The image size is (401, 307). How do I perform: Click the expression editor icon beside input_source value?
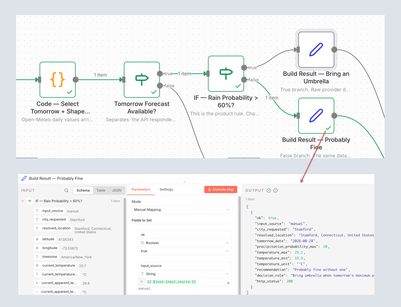pyautogui.click(x=228, y=283)
